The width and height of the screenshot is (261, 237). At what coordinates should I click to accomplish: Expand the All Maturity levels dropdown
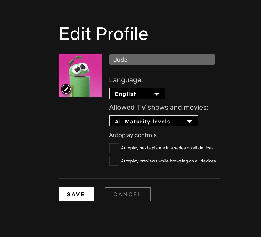153,121
